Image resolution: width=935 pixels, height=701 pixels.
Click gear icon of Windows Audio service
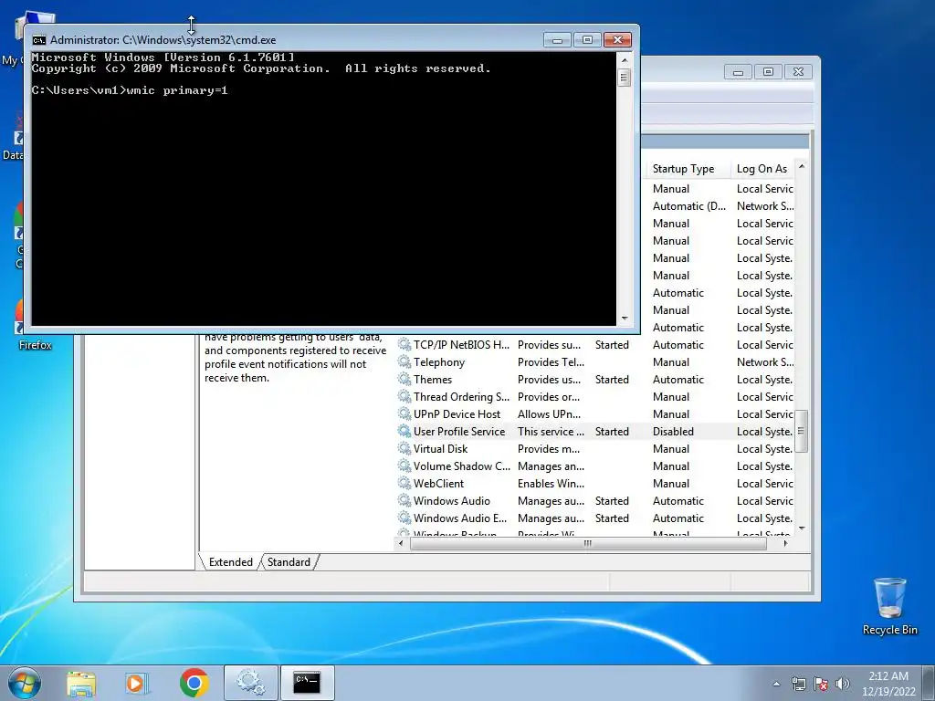pos(404,501)
